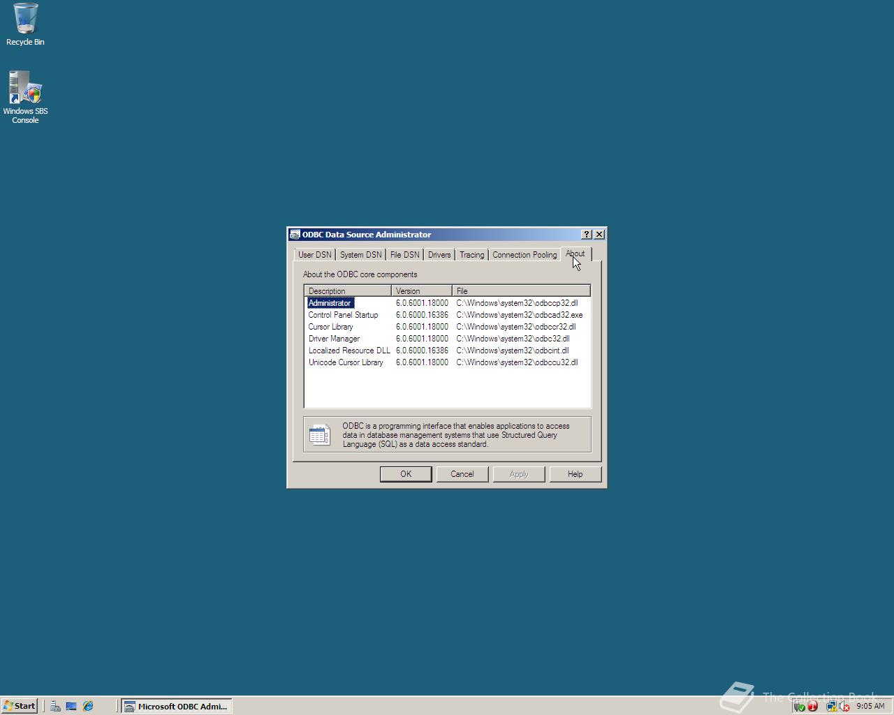
Task: Select the Unicode Cursor Library row
Action: [x=447, y=362]
